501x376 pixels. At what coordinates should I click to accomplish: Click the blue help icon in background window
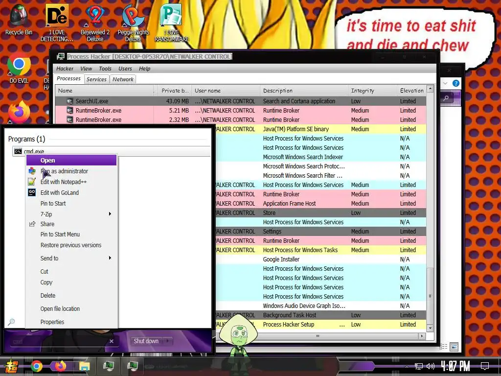[x=456, y=83]
